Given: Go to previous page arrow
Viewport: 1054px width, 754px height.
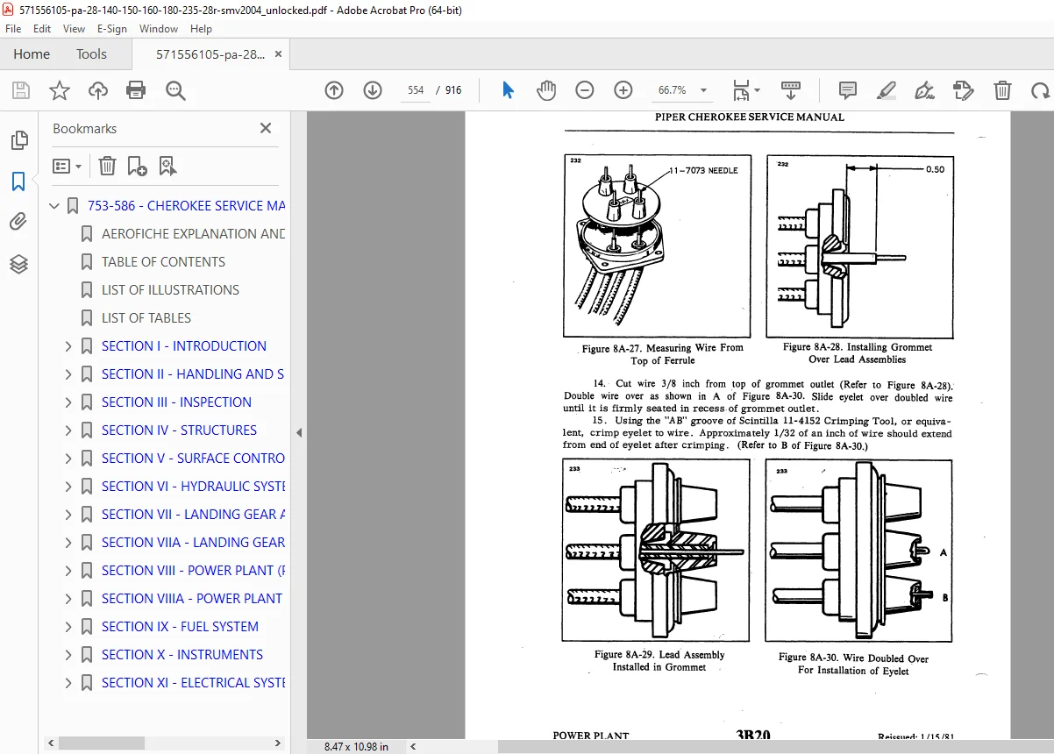Looking at the screenshot, I should (333, 90).
